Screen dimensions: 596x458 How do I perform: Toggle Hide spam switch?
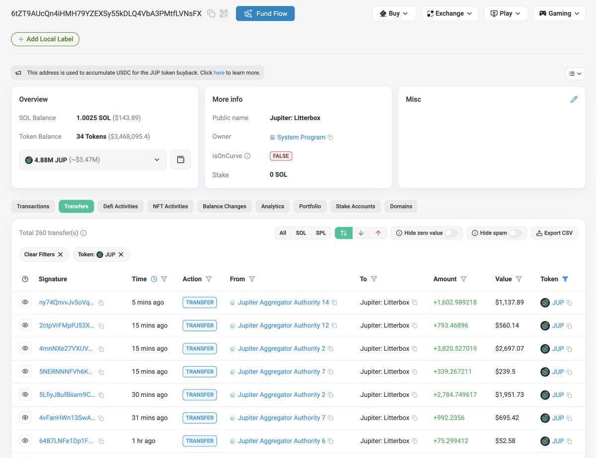pos(516,233)
